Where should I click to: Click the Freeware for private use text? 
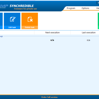point(26,9)
